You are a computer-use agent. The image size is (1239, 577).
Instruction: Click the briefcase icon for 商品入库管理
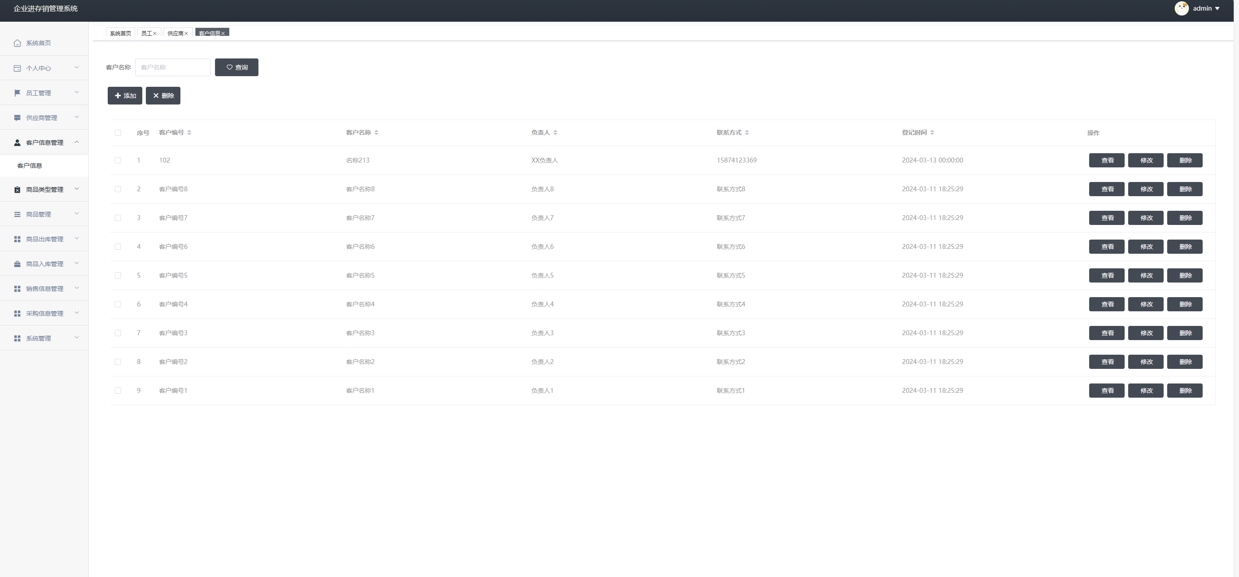17,264
